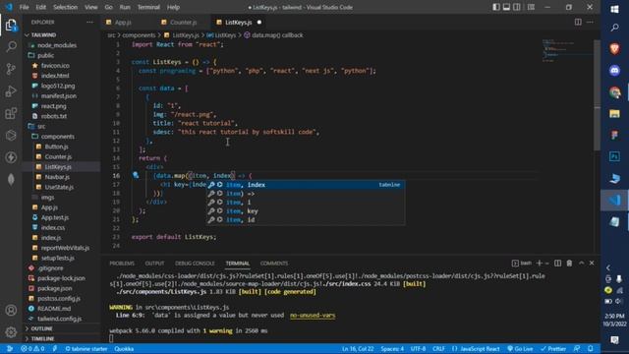Kill the terminal with trash icon
629x354 pixels.
(x=569, y=263)
